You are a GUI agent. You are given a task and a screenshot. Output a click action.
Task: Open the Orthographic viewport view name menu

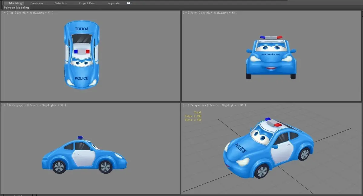[18, 105]
